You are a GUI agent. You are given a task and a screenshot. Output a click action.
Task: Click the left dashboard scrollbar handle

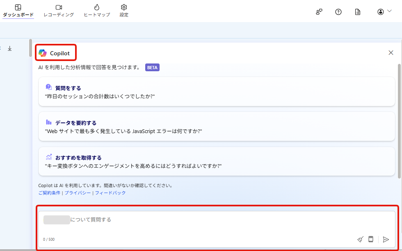point(30,48)
